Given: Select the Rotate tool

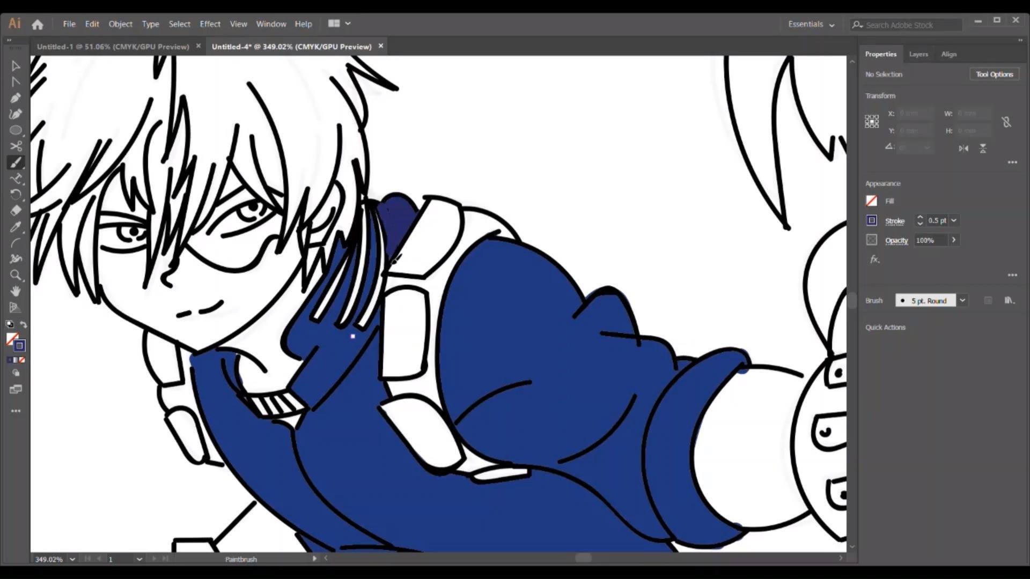Looking at the screenshot, I should pos(16,195).
